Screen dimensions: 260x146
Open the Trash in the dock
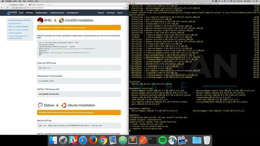207,140
